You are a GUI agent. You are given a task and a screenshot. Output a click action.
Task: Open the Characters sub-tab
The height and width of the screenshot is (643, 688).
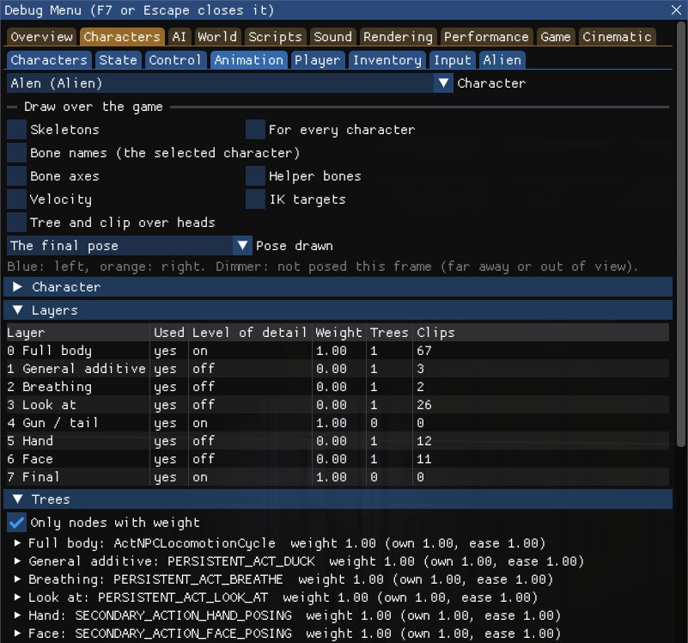tap(49, 60)
